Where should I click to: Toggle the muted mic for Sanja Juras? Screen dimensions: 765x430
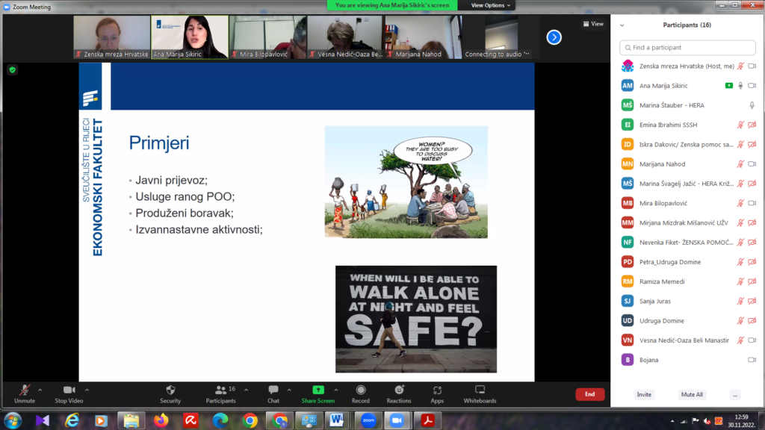tap(740, 301)
